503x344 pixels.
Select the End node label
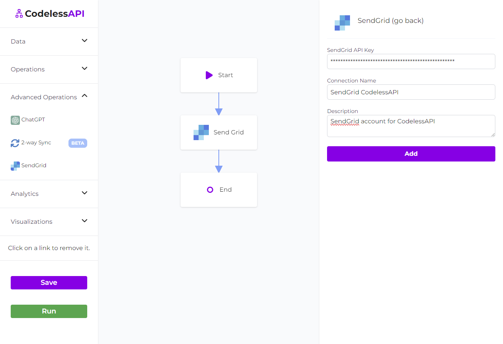pos(226,190)
